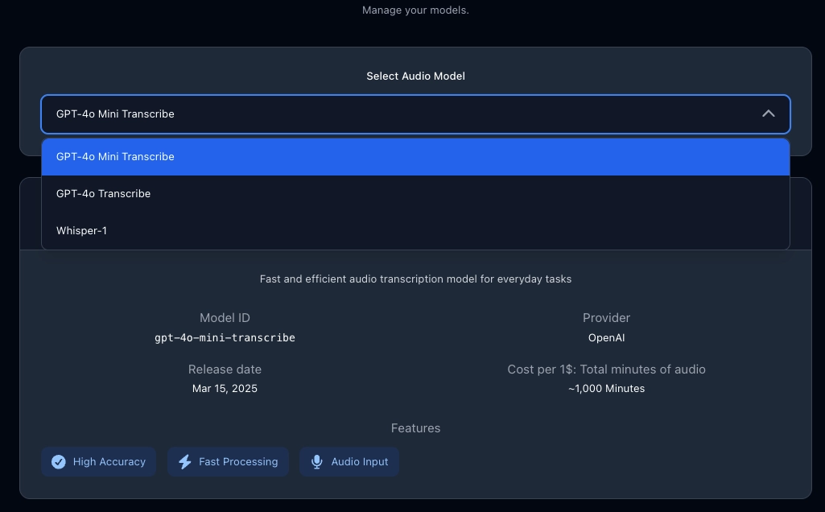
Task: Collapse the audio model dropdown chevron
Action: point(768,114)
